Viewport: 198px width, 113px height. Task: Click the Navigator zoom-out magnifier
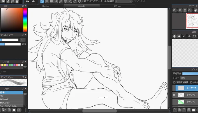point(190,10)
